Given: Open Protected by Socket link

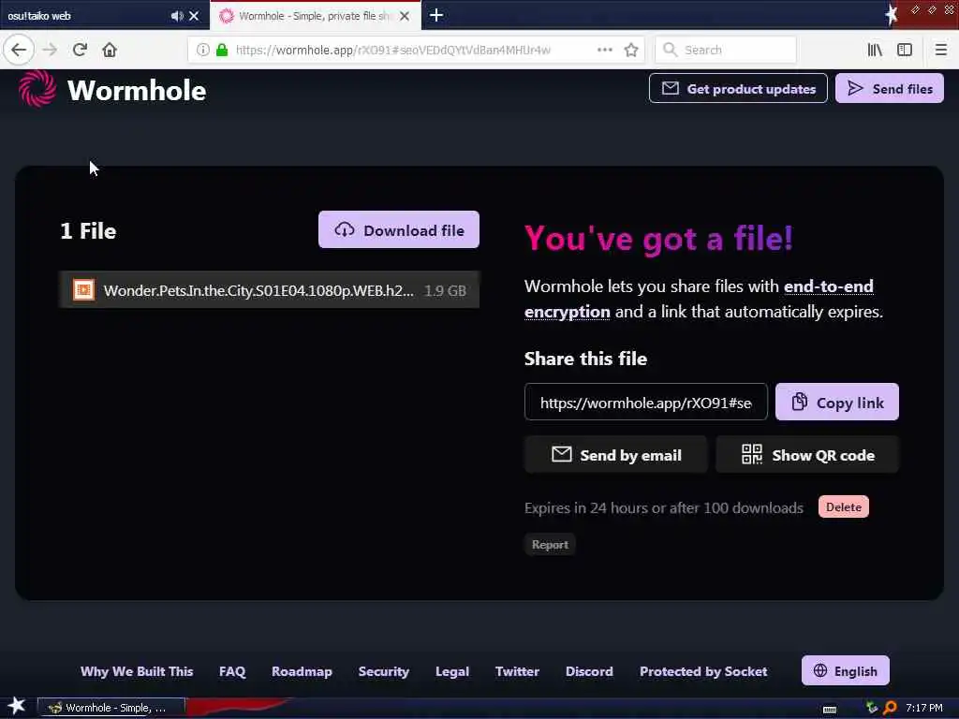Looking at the screenshot, I should 703,671.
